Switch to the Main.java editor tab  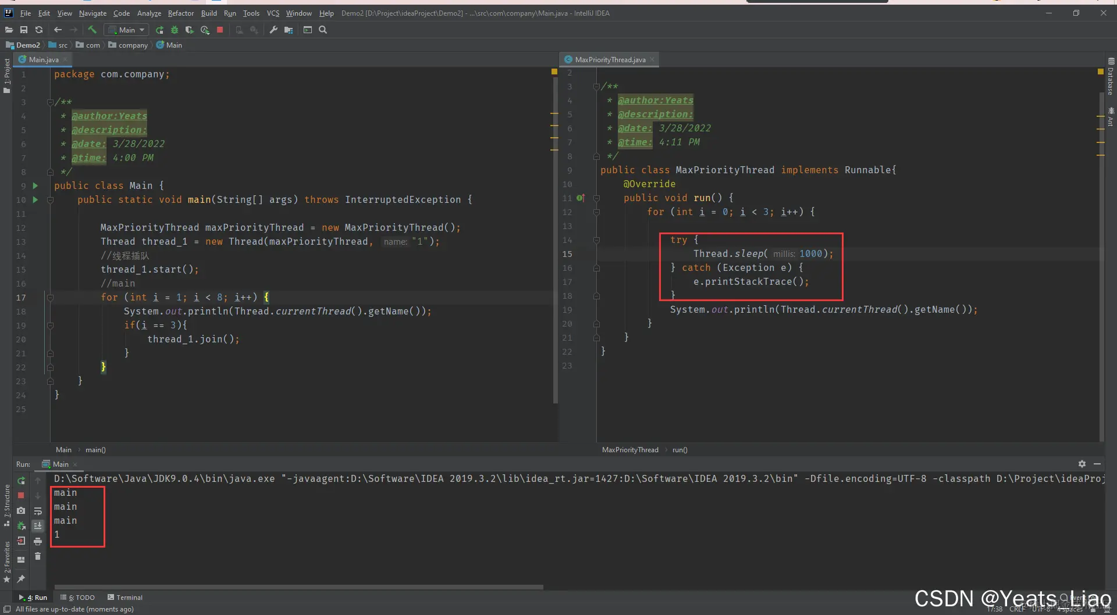44,59
